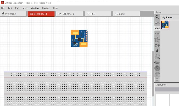Open the Seeed parts bin
179x106 pixels.
pos(157,57)
